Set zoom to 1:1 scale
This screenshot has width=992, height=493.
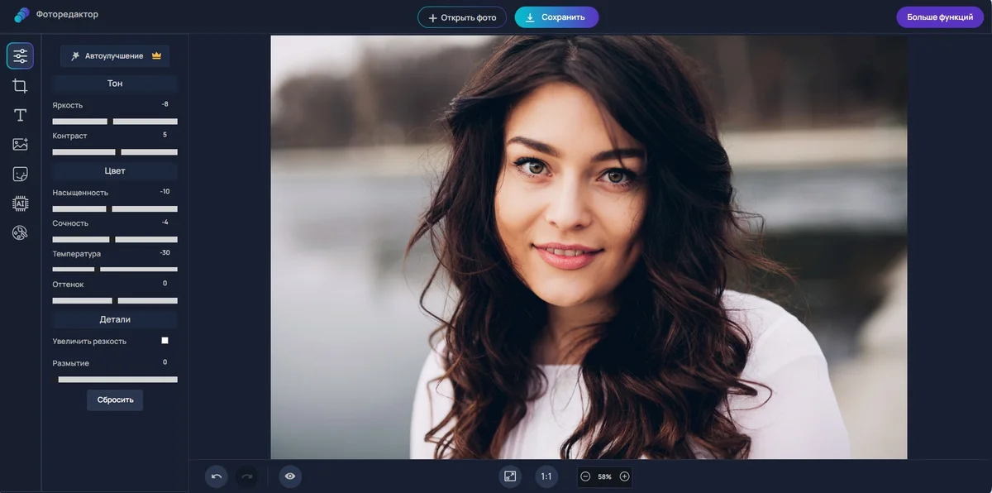(x=546, y=476)
